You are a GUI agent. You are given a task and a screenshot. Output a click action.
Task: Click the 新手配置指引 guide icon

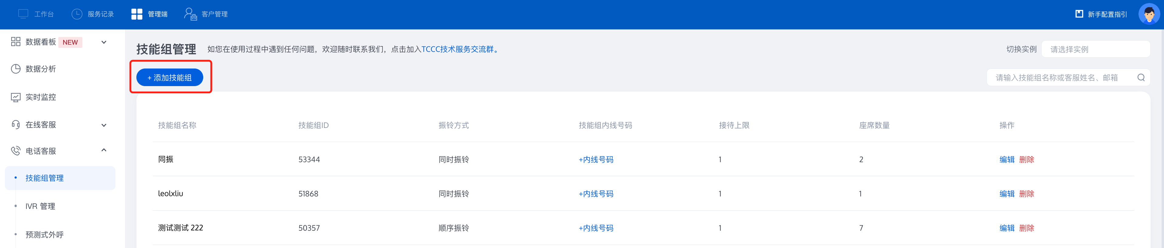(1079, 14)
